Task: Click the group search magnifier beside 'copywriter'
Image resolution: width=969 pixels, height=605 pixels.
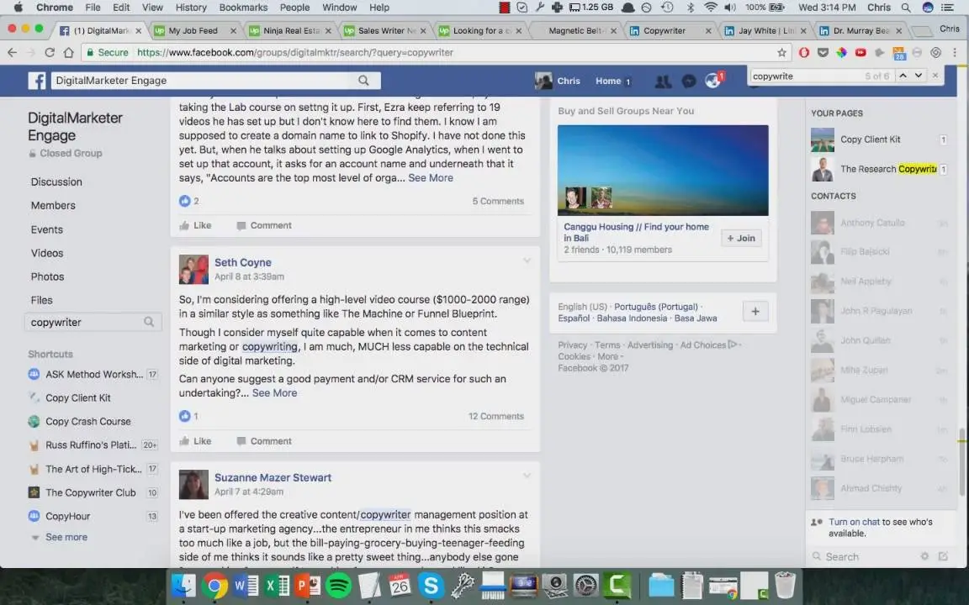Action: (x=149, y=322)
